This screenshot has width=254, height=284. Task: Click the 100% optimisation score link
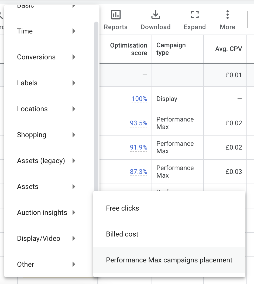[x=139, y=99]
